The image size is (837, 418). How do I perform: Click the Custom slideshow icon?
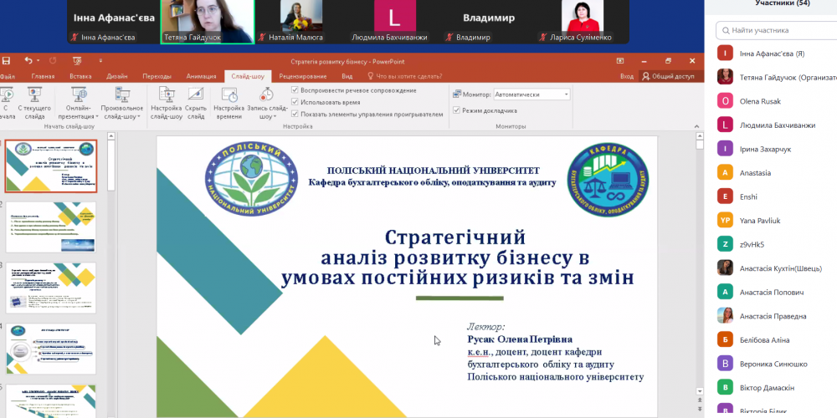point(122,99)
